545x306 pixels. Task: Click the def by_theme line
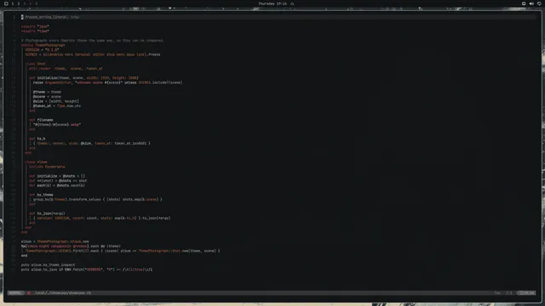[x=41, y=195]
